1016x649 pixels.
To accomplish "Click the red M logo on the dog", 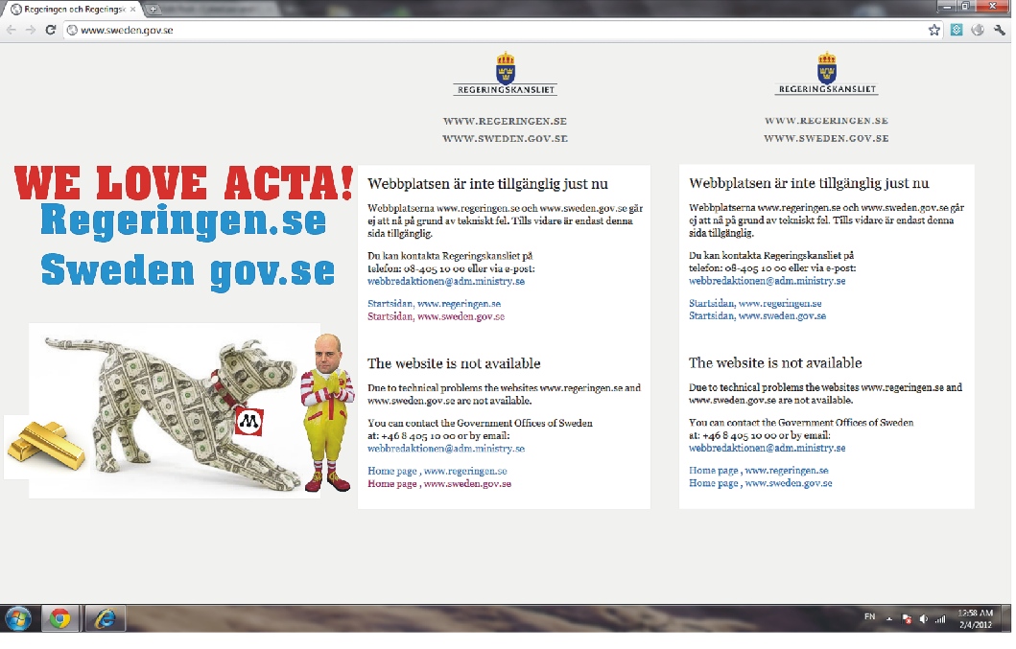I will click(x=249, y=422).
